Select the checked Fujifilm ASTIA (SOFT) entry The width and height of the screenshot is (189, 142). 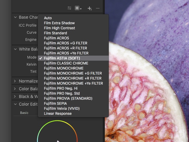62,58
